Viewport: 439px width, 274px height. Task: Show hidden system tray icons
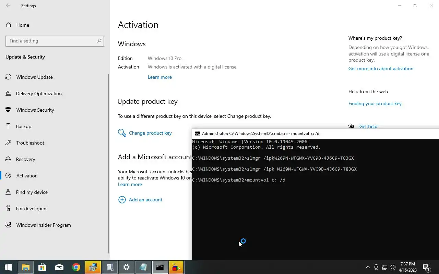pos(368,267)
